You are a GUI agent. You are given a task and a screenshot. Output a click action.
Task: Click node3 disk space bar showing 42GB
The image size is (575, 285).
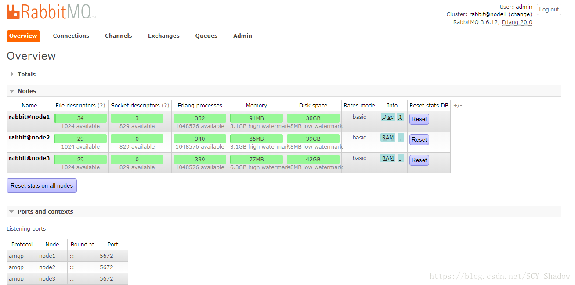(313, 160)
